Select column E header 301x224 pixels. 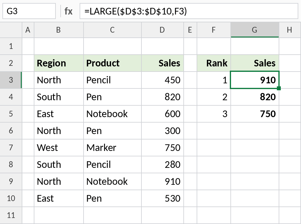[x=190, y=30]
